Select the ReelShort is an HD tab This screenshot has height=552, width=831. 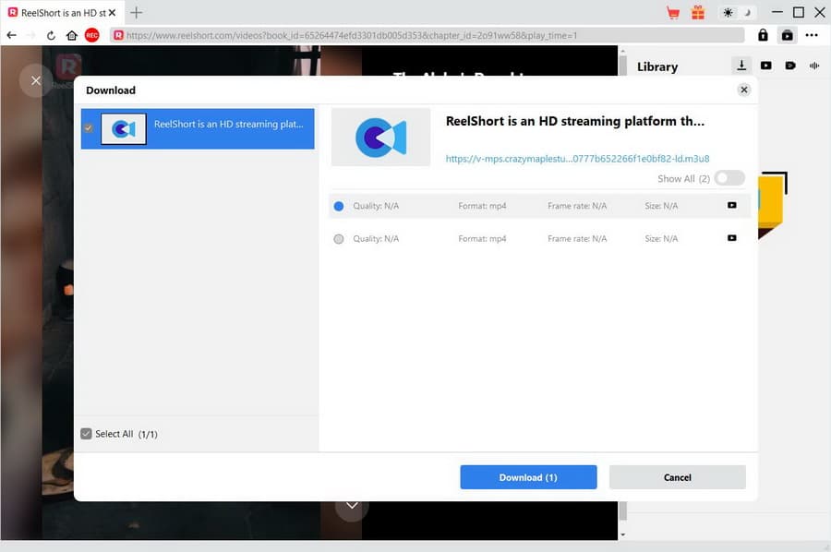63,13
